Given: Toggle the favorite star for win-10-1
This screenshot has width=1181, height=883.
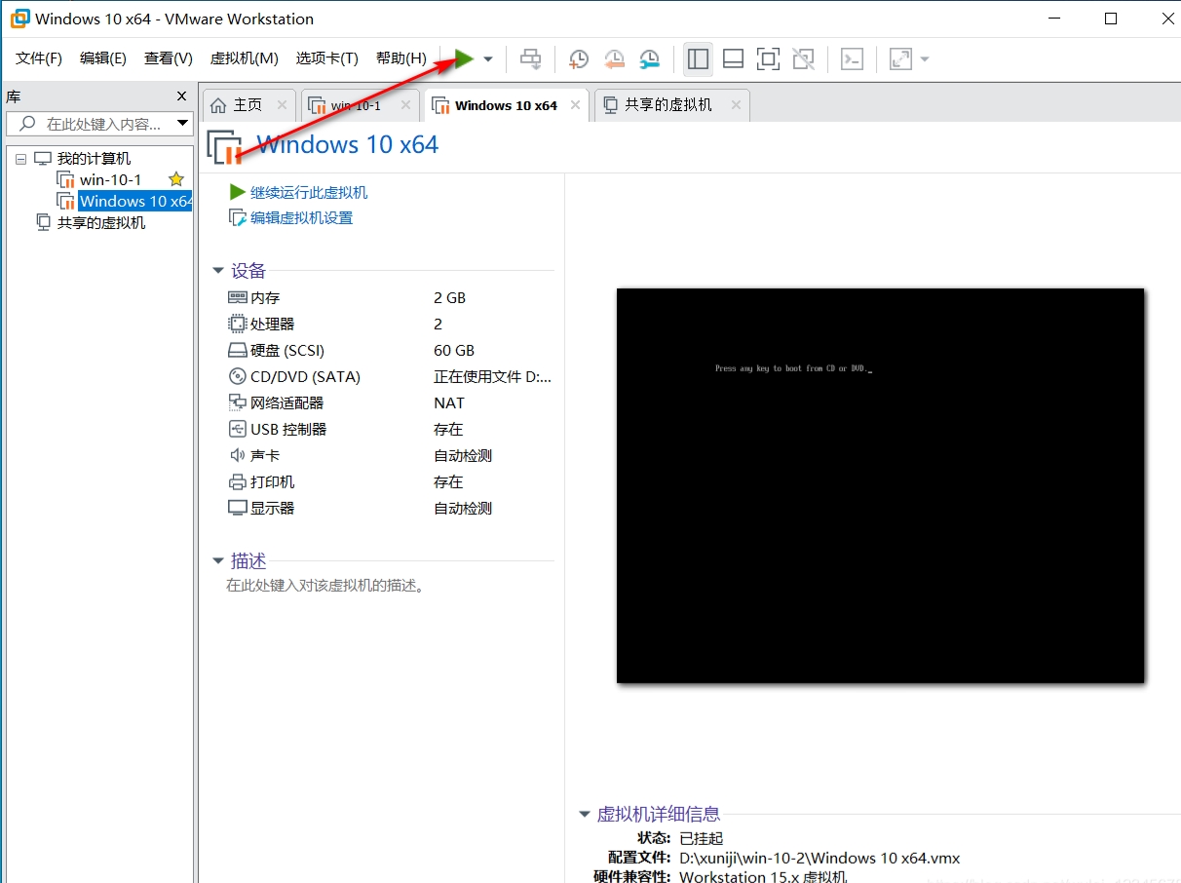Looking at the screenshot, I should click(176, 179).
